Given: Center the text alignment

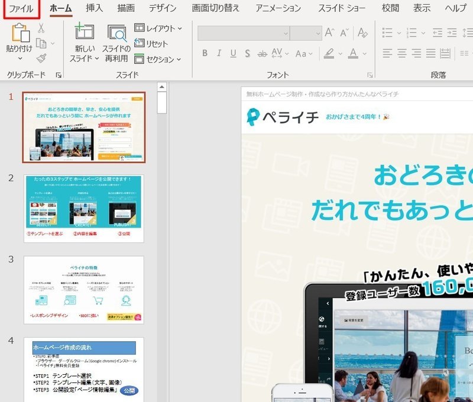Looking at the screenshot, I should (x=402, y=53).
